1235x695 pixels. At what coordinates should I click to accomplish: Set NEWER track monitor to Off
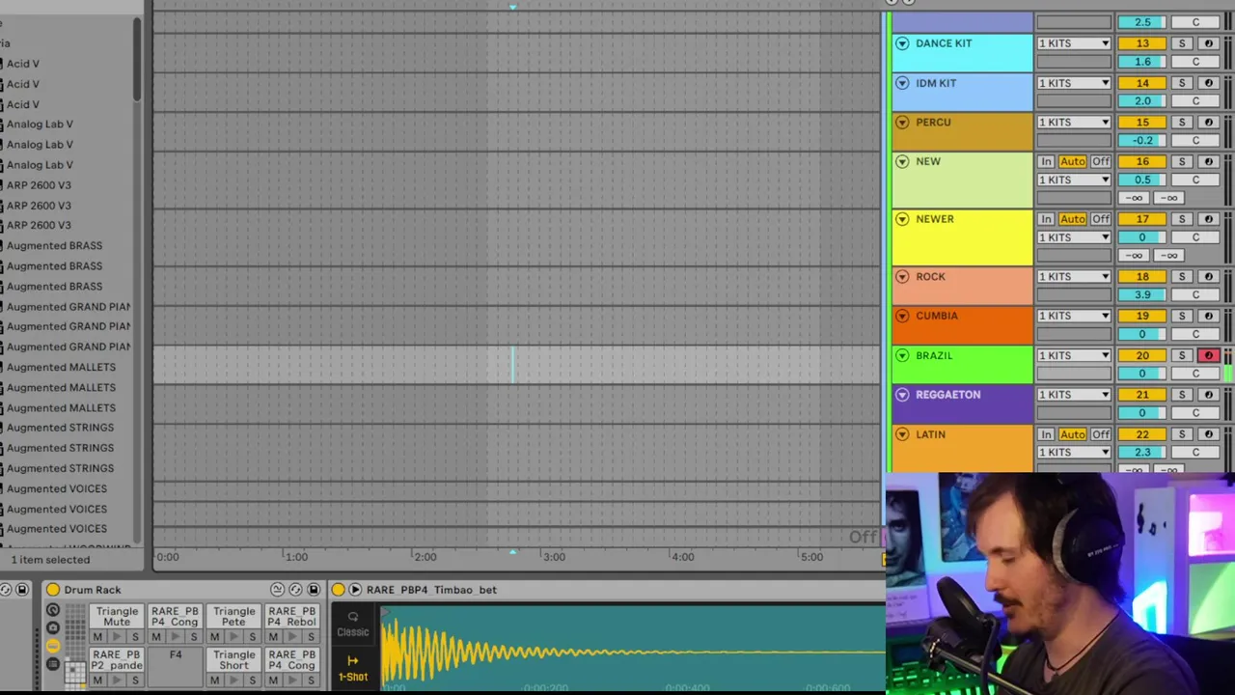click(x=1100, y=219)
